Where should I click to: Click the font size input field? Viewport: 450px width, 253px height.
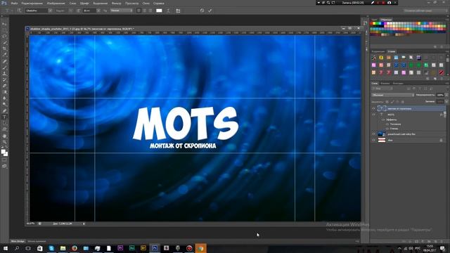point(89,11)
